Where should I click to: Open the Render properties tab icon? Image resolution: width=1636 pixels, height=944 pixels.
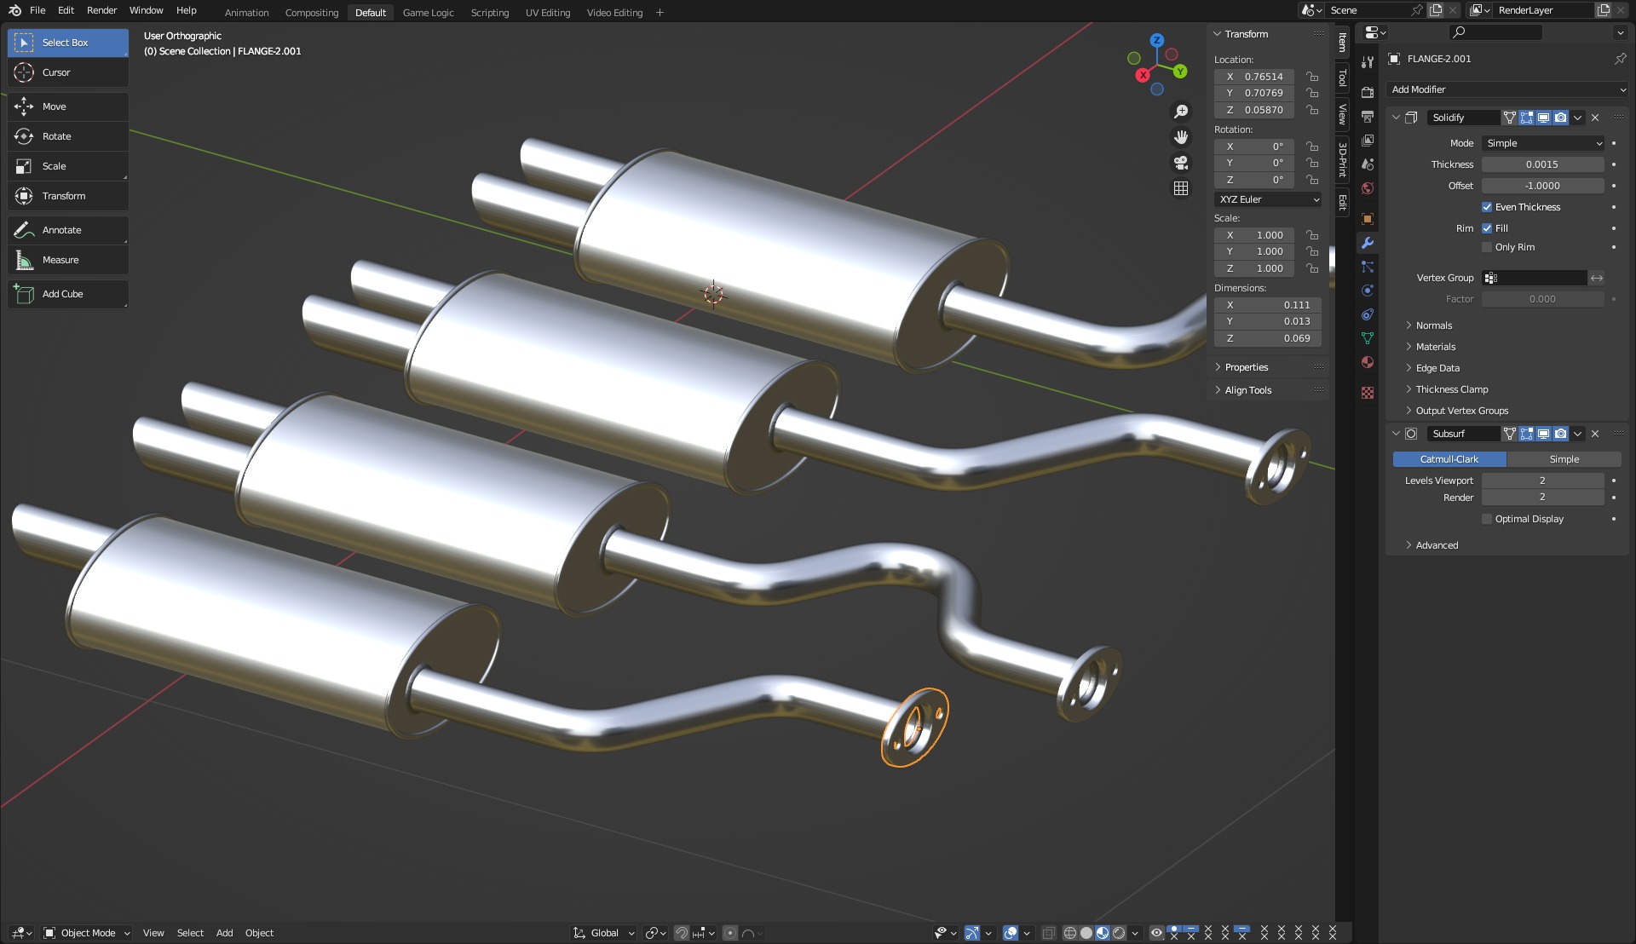(x=1368, y=92)
